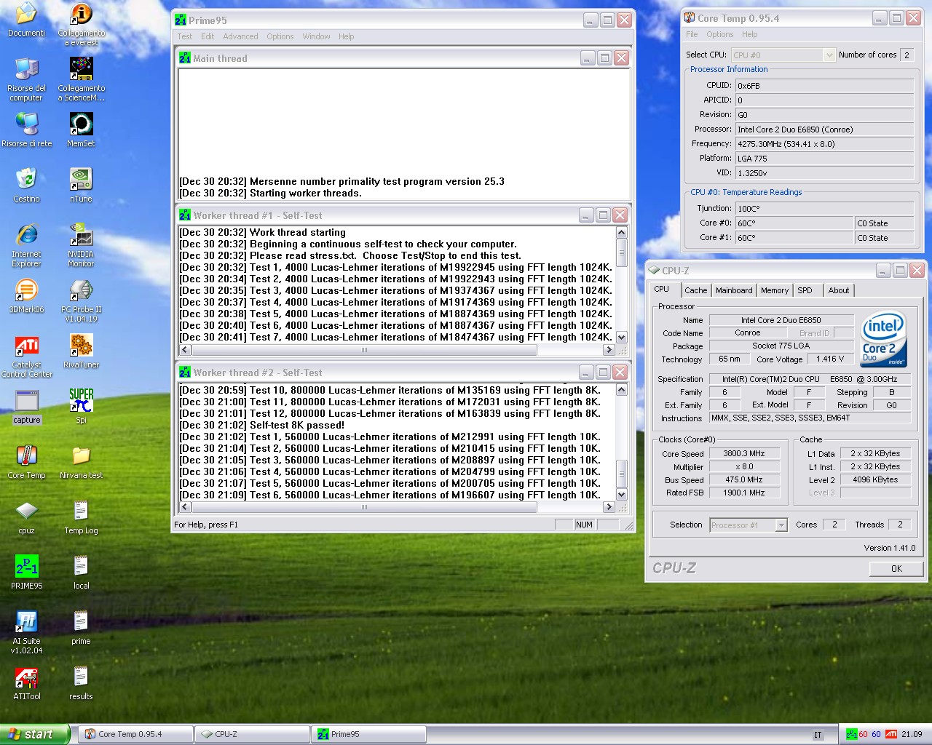
Task: Open Prime95 Options menu
Action: point(280,36)
